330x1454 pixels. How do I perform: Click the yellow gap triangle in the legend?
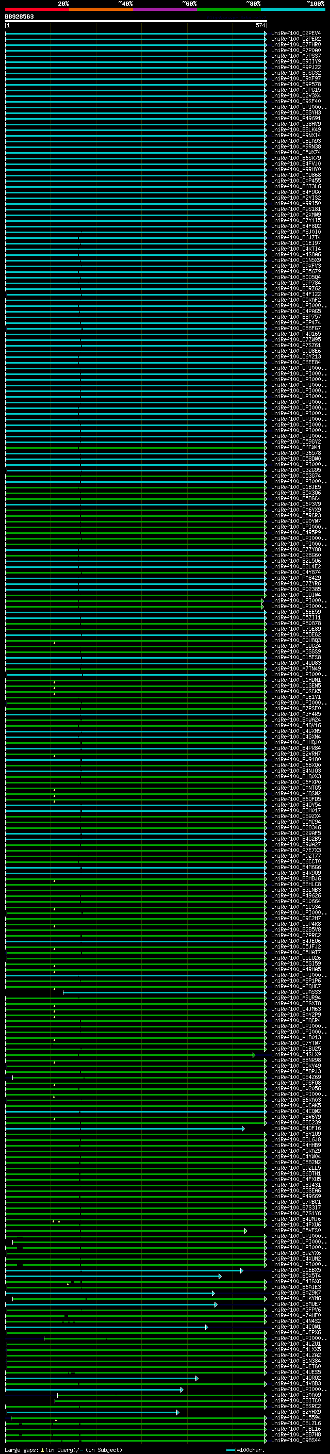(x=42, y=1450)
